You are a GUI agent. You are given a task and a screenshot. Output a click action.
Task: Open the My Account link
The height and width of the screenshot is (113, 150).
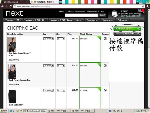coord(80,12)
